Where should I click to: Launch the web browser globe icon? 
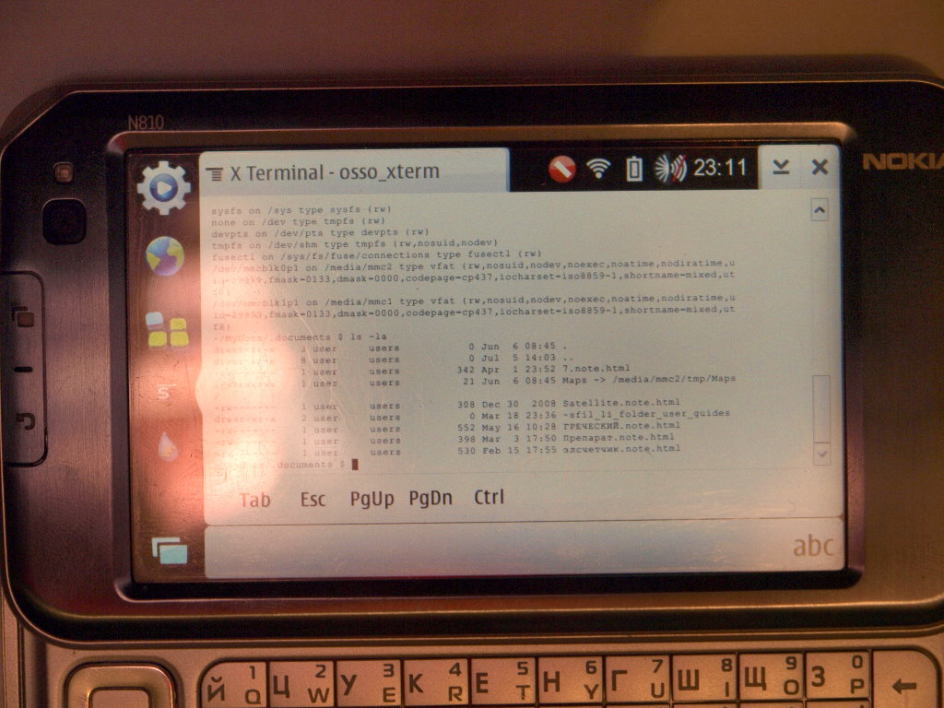point(164,256)
